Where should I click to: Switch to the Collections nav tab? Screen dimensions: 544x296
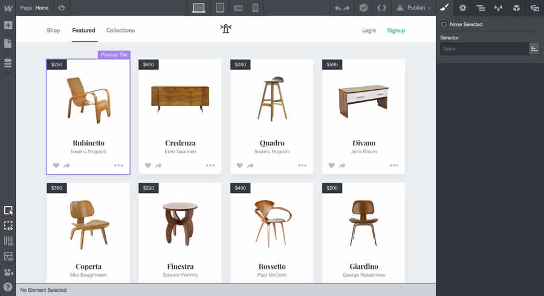coord(120,30)
